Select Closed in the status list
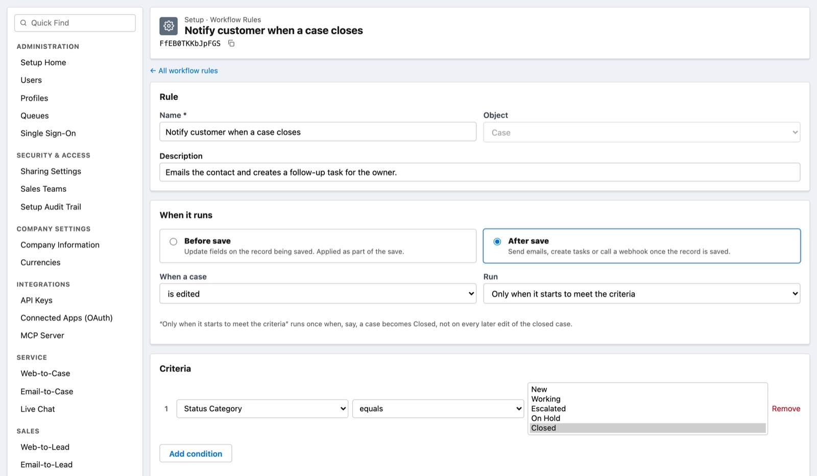Image resolution: width=817 pixels, height=476 pixels. coord(647,428)
